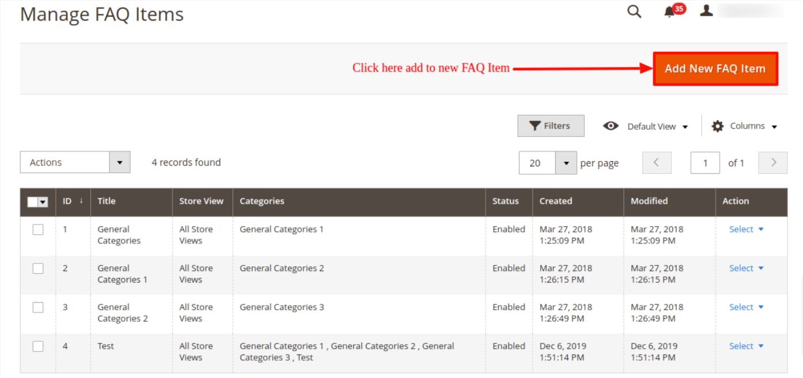Select the Test row checkbox

point(38,346)
